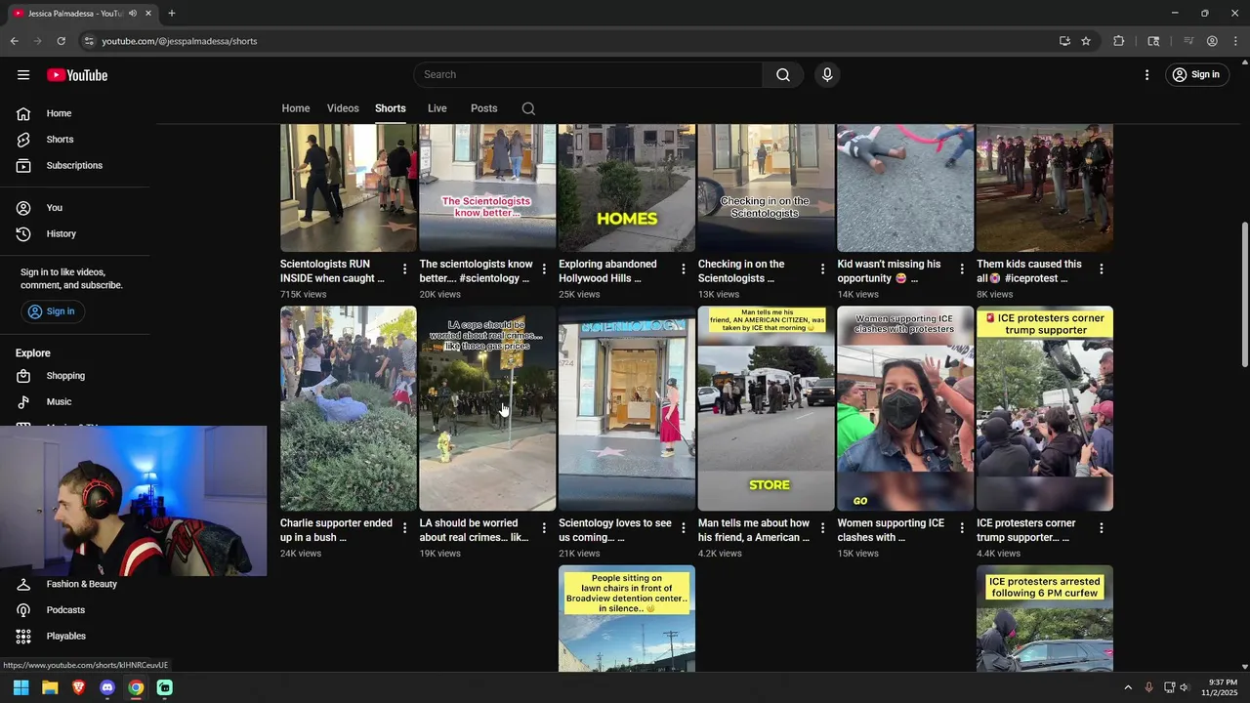
Task: Open Chrome profile avatar icon
Action: [1212, 41]
